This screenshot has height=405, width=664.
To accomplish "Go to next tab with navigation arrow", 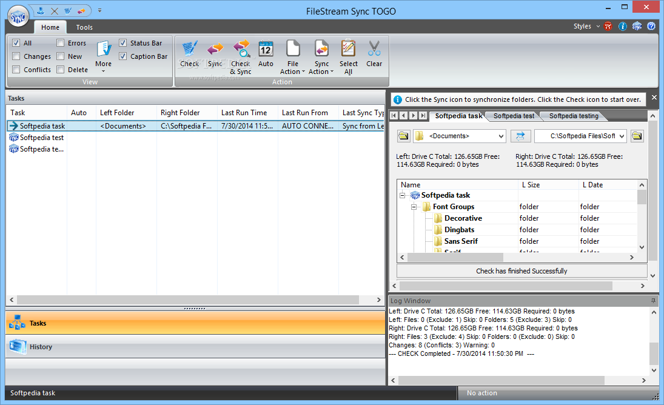I will point(414,116).
